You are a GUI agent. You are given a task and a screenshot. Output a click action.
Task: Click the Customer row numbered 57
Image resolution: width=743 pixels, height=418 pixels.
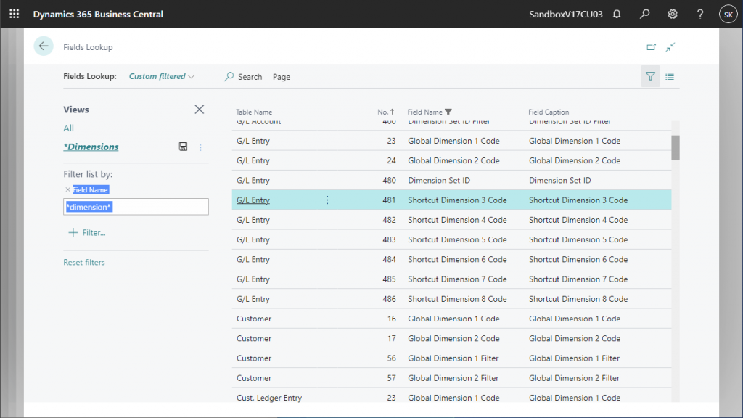(x=451, y=378)
